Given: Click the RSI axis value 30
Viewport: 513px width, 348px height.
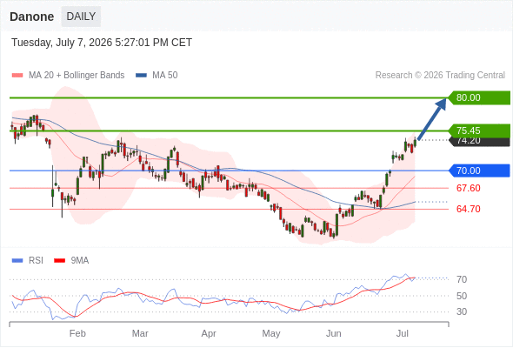Looking at the screenshot, I should pyautogui.click(x=462, y=311).
